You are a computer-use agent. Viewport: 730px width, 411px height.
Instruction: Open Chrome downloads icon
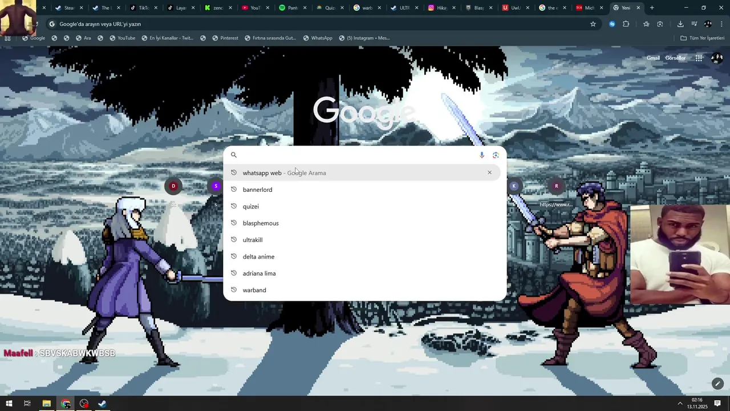pos(680,24)
